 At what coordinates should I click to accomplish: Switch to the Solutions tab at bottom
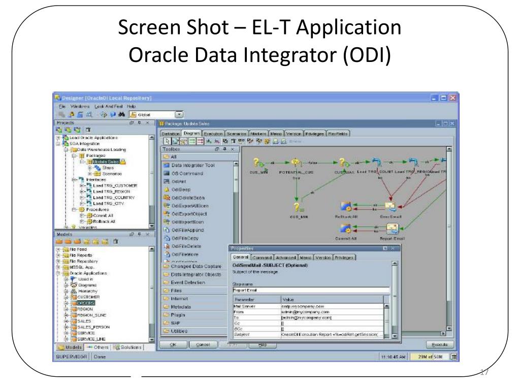tap(127, 347)
